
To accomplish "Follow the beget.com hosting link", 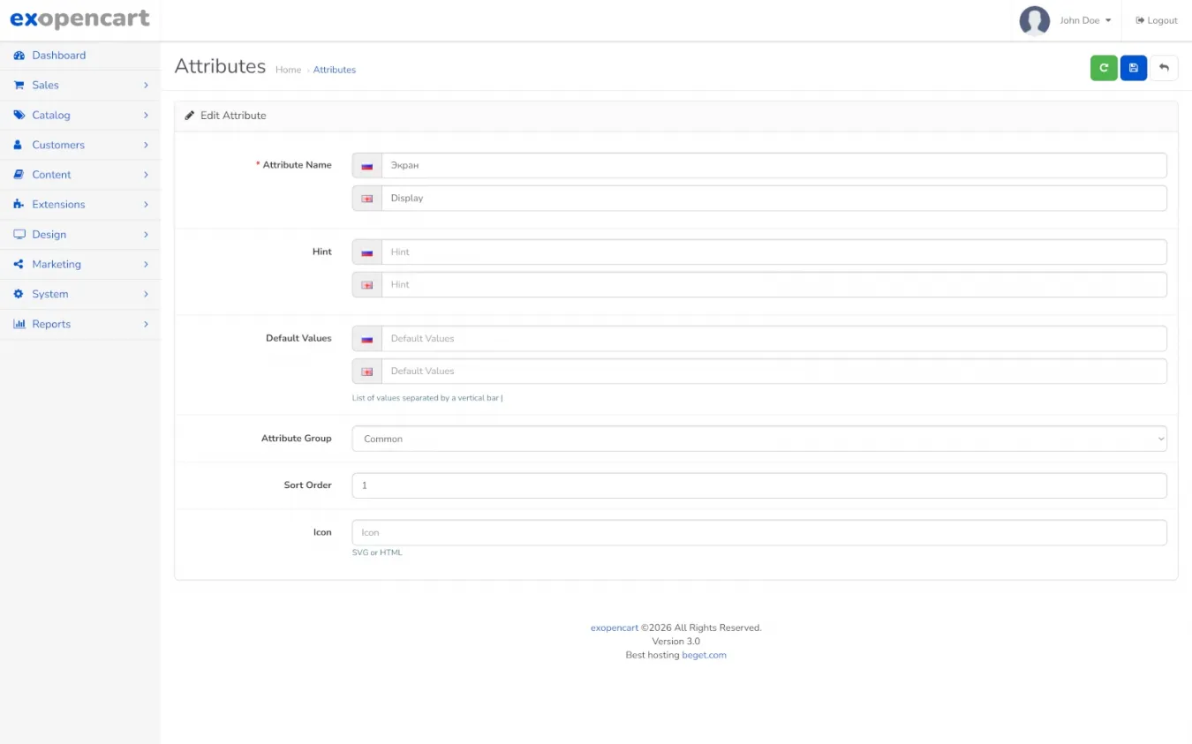I will (704, 655).
